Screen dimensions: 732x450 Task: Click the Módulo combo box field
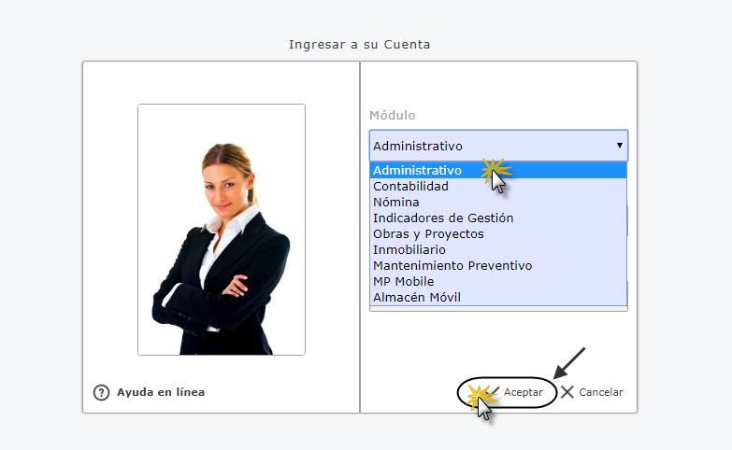click(x=498, y=146)
